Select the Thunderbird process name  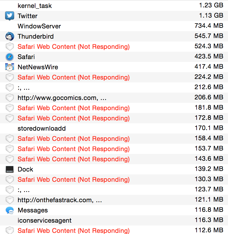(36, 36)
